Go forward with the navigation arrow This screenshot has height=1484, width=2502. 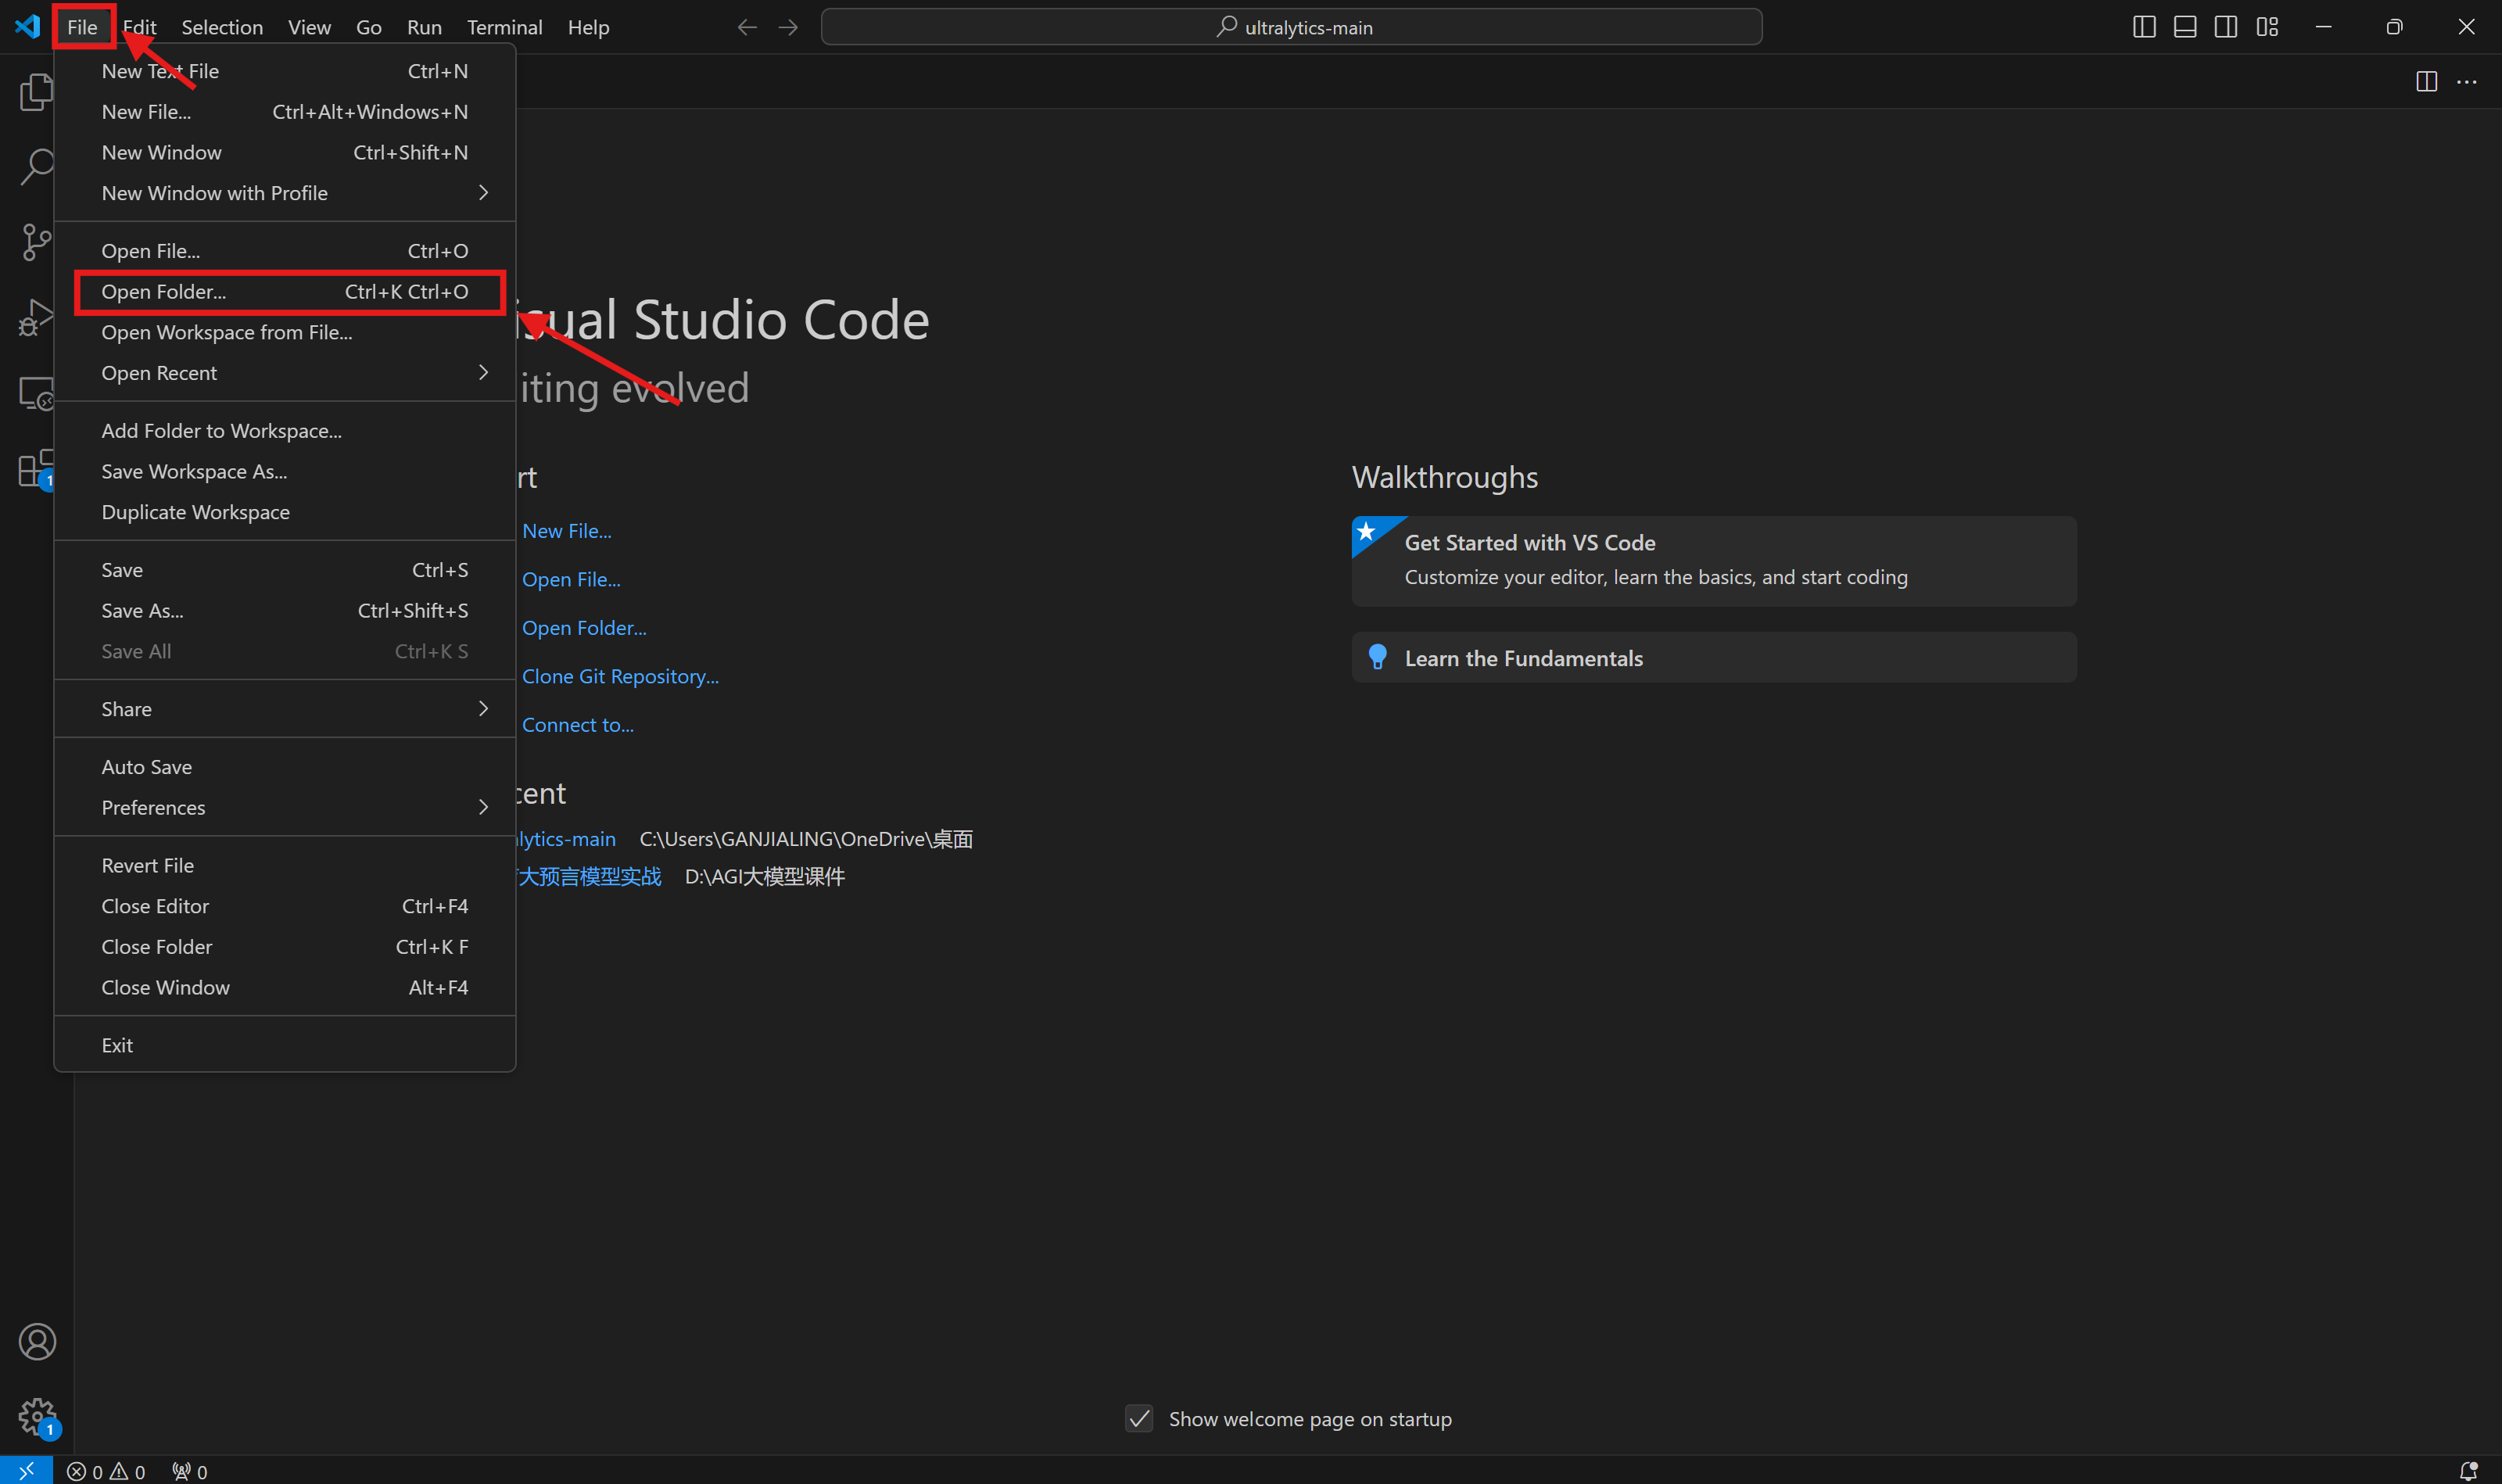coord(788,27)
